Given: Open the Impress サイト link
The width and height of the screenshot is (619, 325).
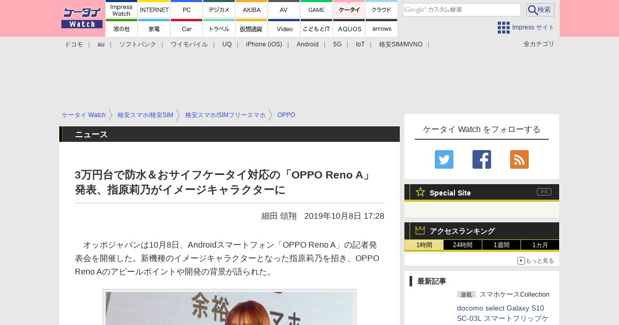Looking at the screenshot, I should click(533, 27).
